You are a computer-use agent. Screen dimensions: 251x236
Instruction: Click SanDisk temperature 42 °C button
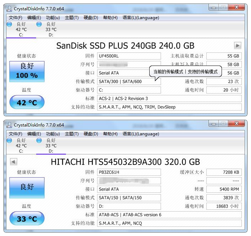pyautogui.click(x=27, y=102)
